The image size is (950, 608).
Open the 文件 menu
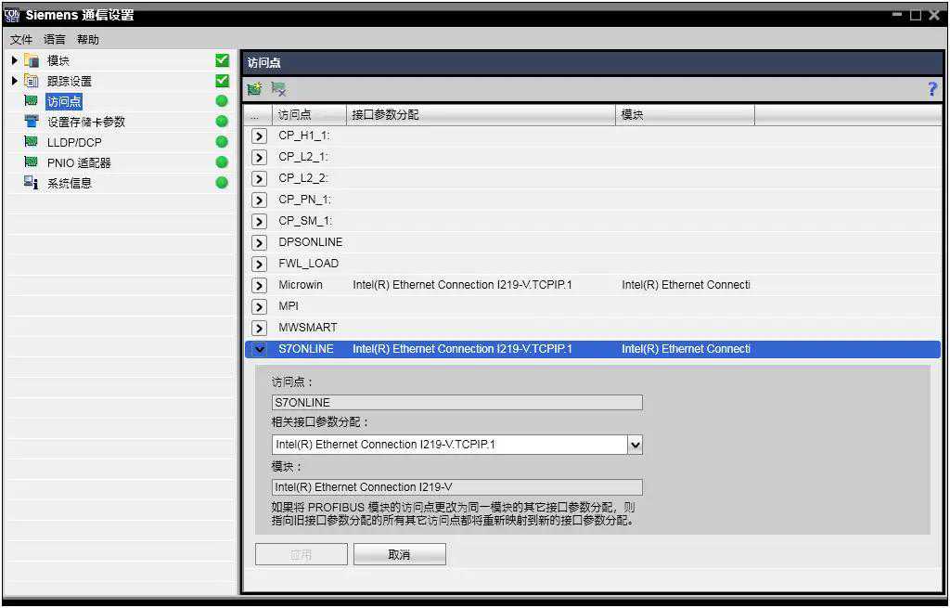point(21,40)
